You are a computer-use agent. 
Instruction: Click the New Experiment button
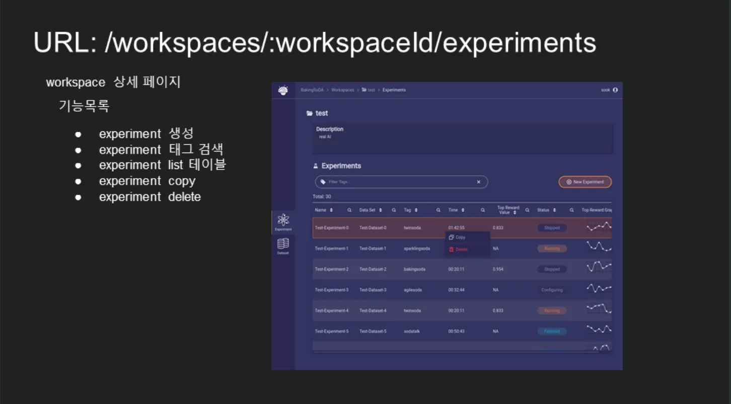[585, 182]
